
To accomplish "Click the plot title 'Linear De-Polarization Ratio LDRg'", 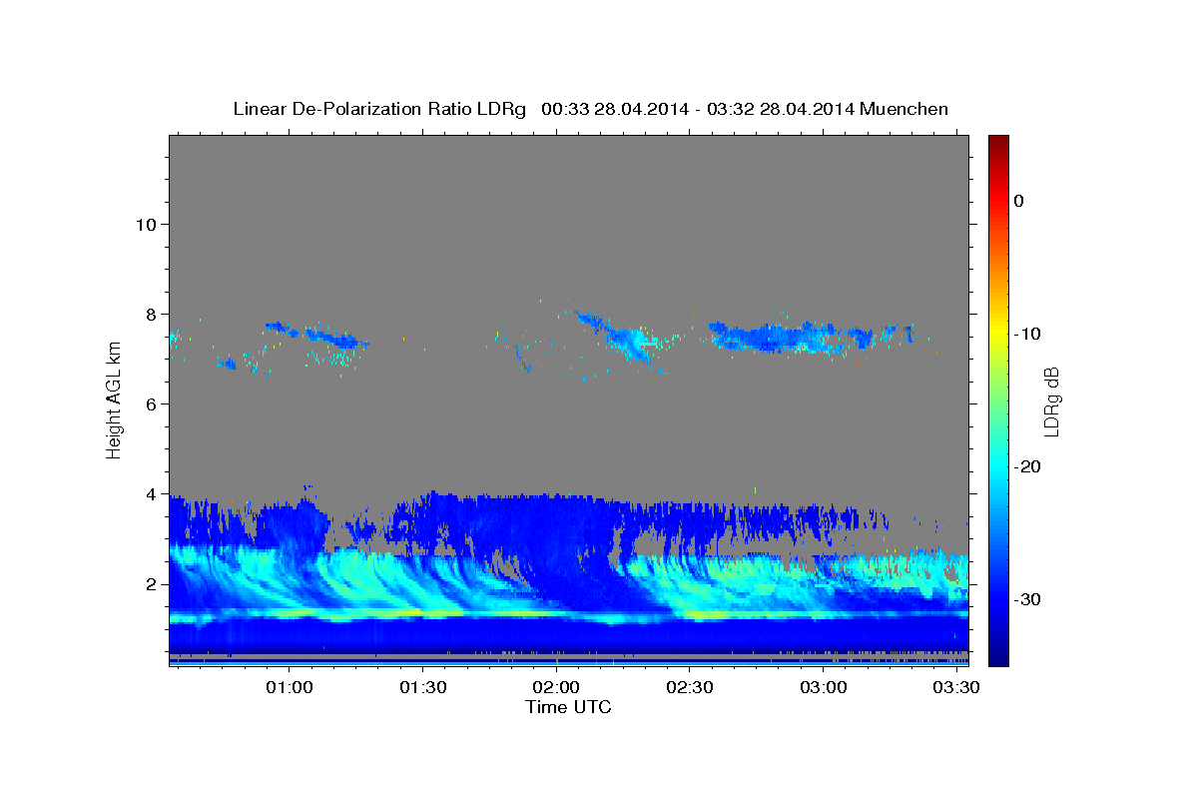I will point(379,109).
